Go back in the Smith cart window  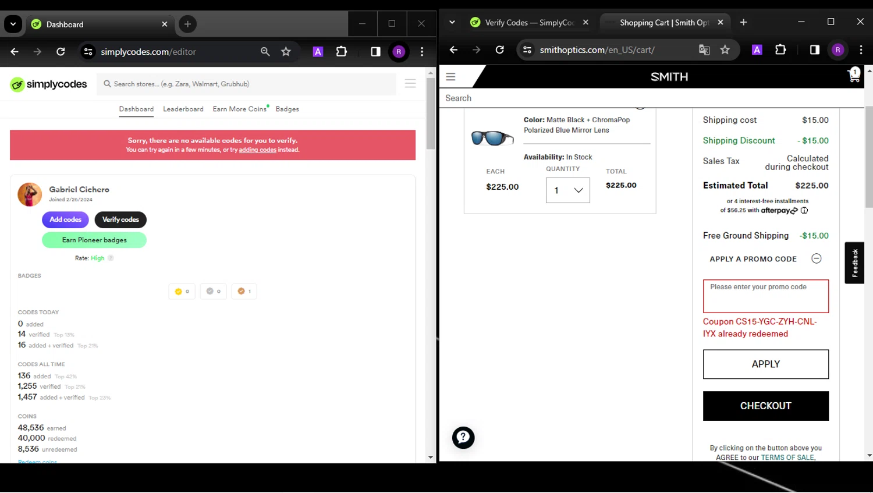(x=453, y=50)
